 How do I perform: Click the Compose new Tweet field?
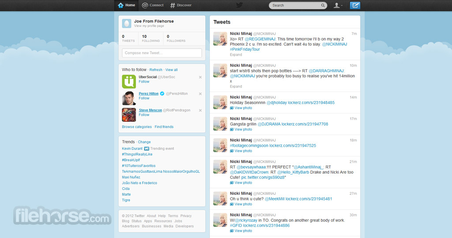coord(162,53)
